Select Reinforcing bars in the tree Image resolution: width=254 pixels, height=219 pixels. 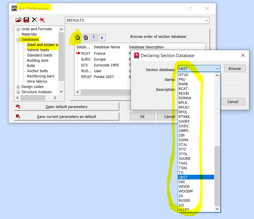tap(41, 76)
